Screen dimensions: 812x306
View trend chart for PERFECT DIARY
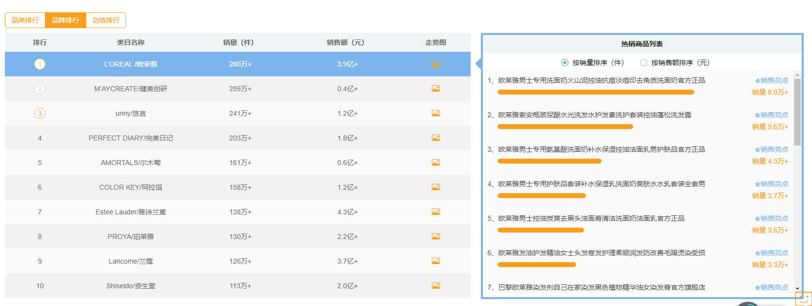(436, 138)
